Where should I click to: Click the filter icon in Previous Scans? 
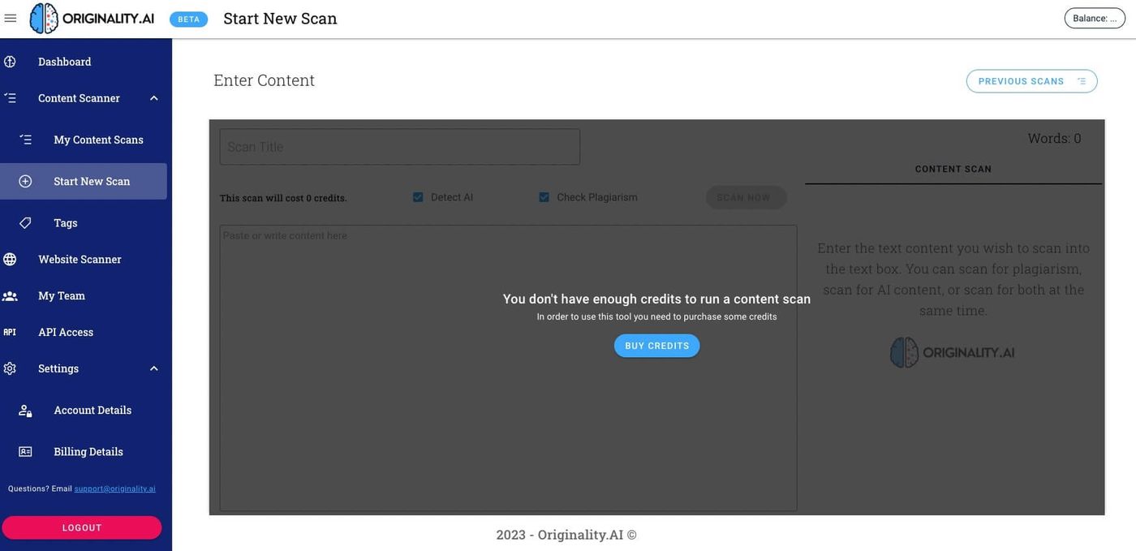(x=1082, y=81)
